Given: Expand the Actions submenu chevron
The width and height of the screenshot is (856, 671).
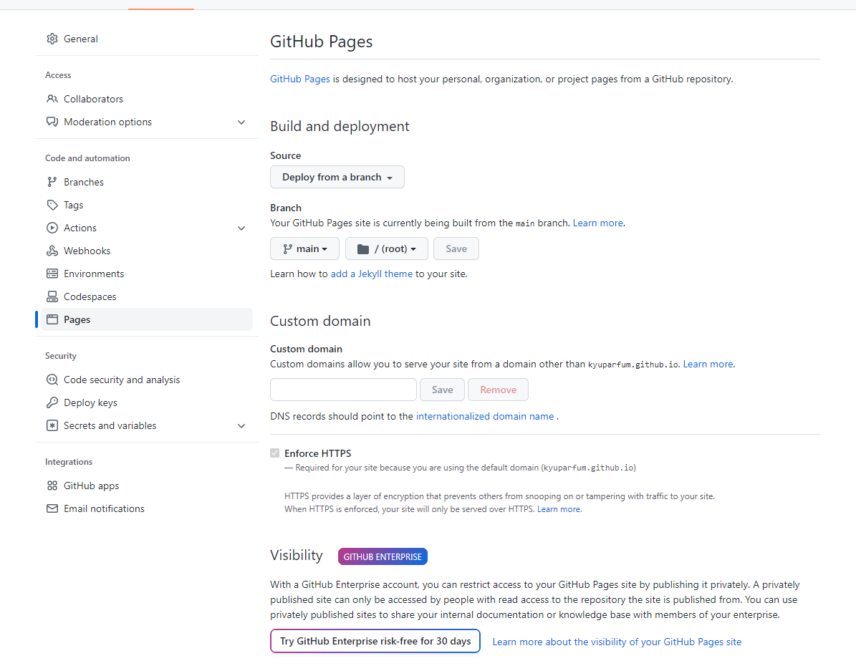Looking at the screenshot, I should coord(241,228).
